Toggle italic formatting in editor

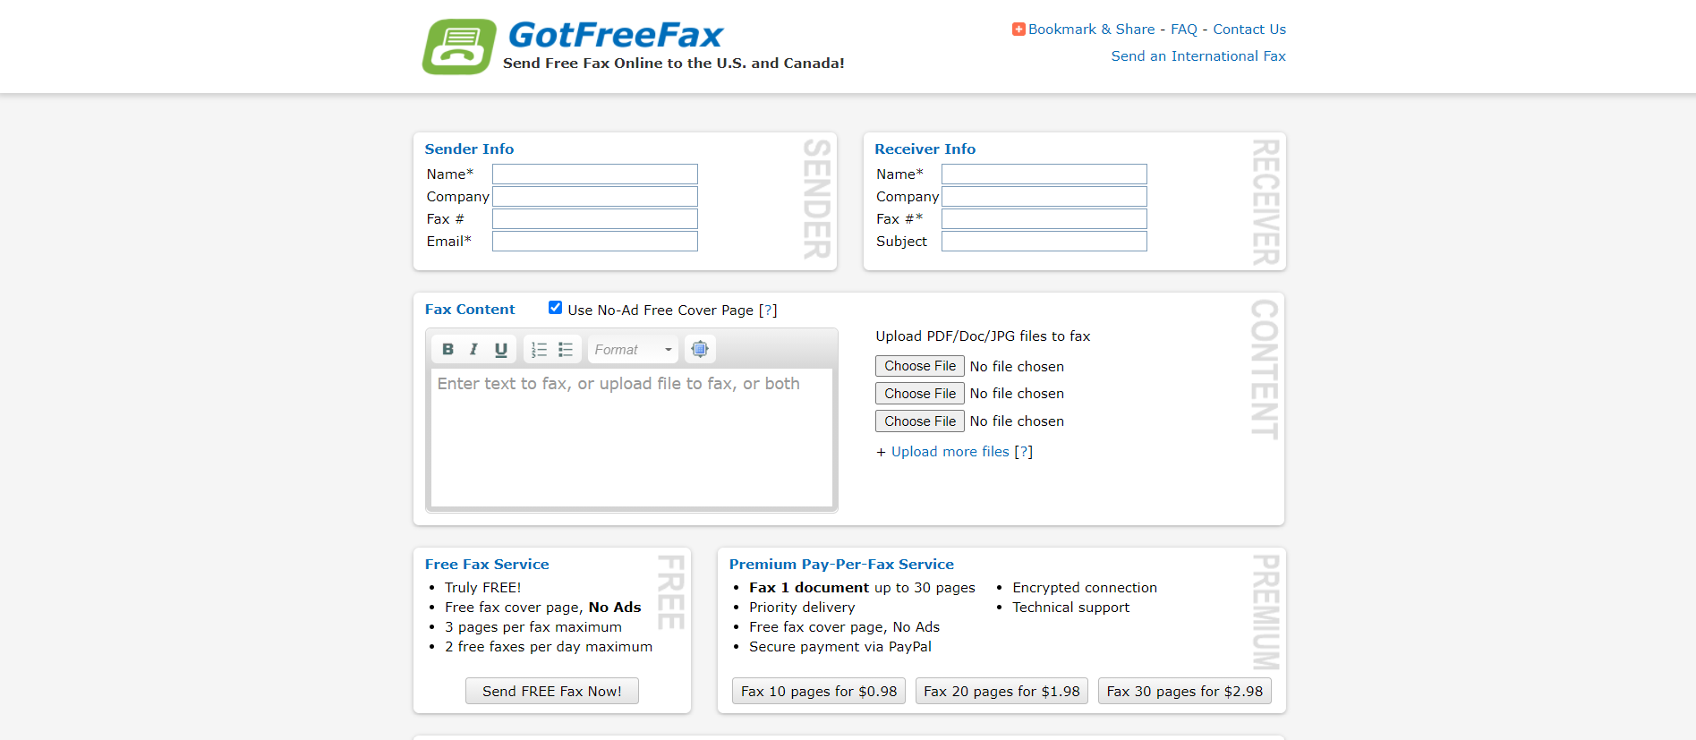click(473, 350)
